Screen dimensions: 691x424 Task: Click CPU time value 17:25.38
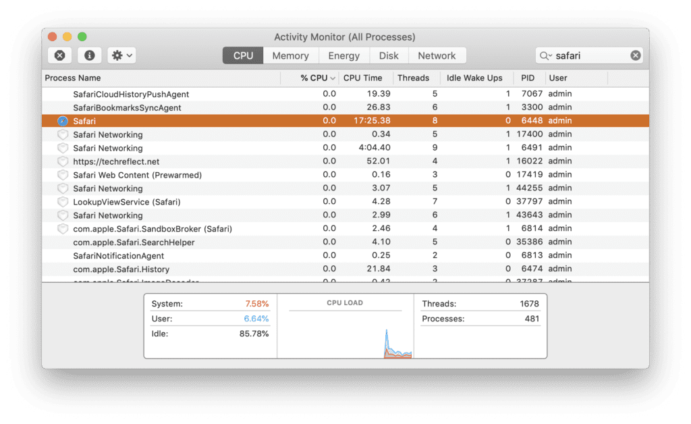tap(372, 120)
